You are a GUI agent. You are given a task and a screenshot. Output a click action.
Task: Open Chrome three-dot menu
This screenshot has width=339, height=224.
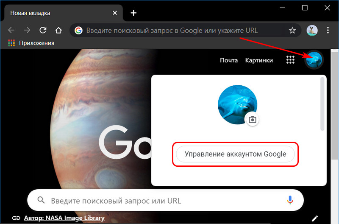point(328,30)
